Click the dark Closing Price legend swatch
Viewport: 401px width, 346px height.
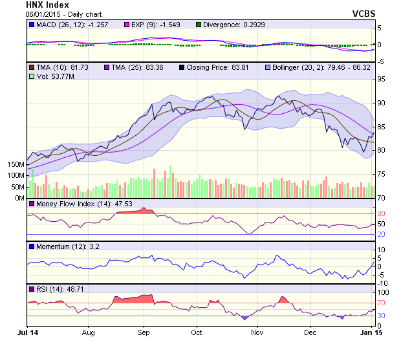tap(182, 67)
